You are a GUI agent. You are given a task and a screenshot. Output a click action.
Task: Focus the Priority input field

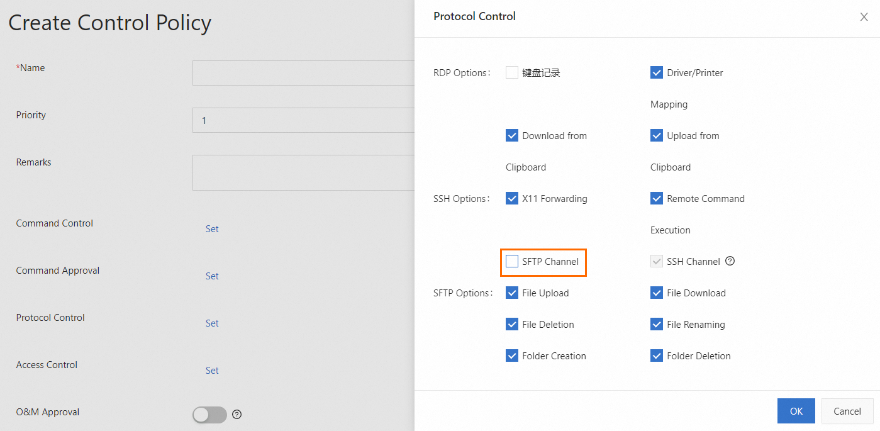click(x=303, y=120)
